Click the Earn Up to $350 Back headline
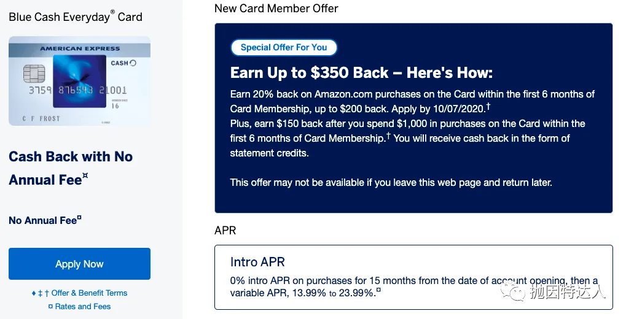Image resolution: width=626 pixels, height=319 pixels. coord(361,73)
